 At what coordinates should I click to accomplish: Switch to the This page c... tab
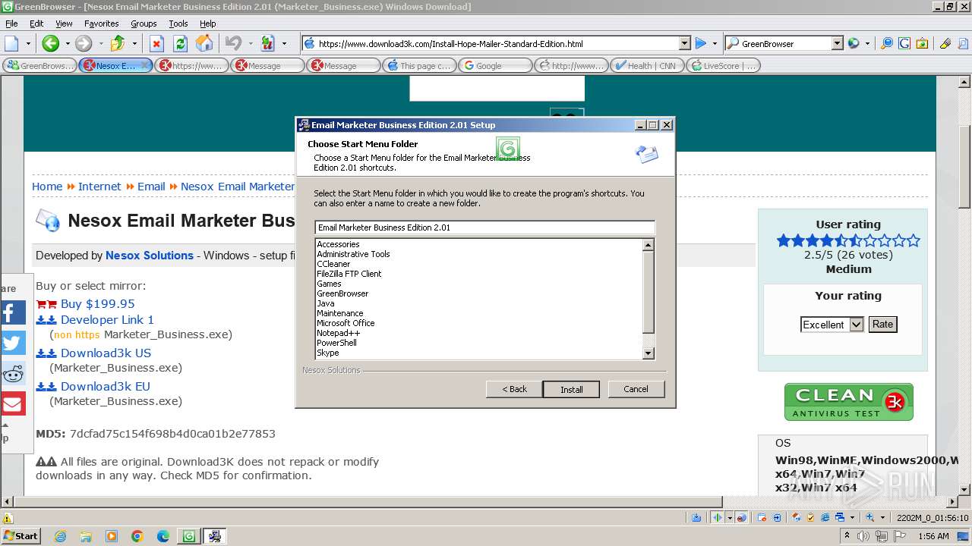click(x=418, y=65)
